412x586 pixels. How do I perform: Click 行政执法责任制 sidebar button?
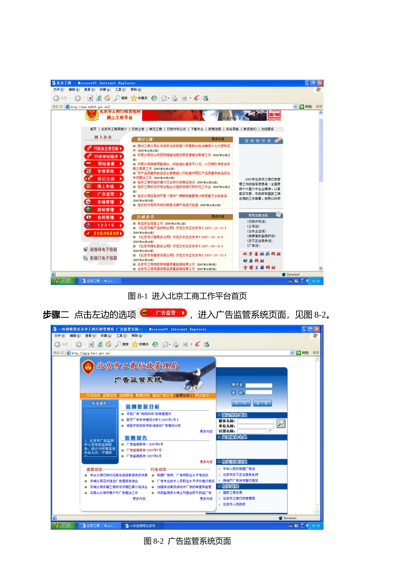(x=104, y=149)
